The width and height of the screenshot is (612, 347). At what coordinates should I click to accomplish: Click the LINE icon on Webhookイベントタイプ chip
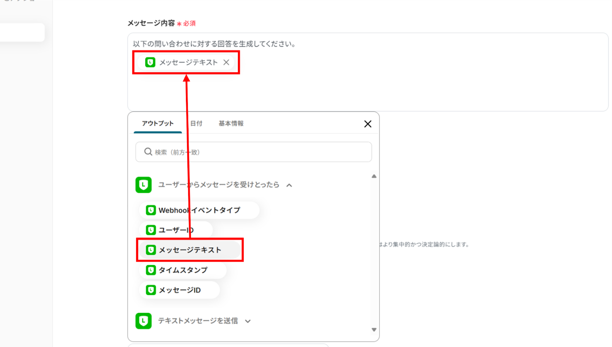[151, 210]
